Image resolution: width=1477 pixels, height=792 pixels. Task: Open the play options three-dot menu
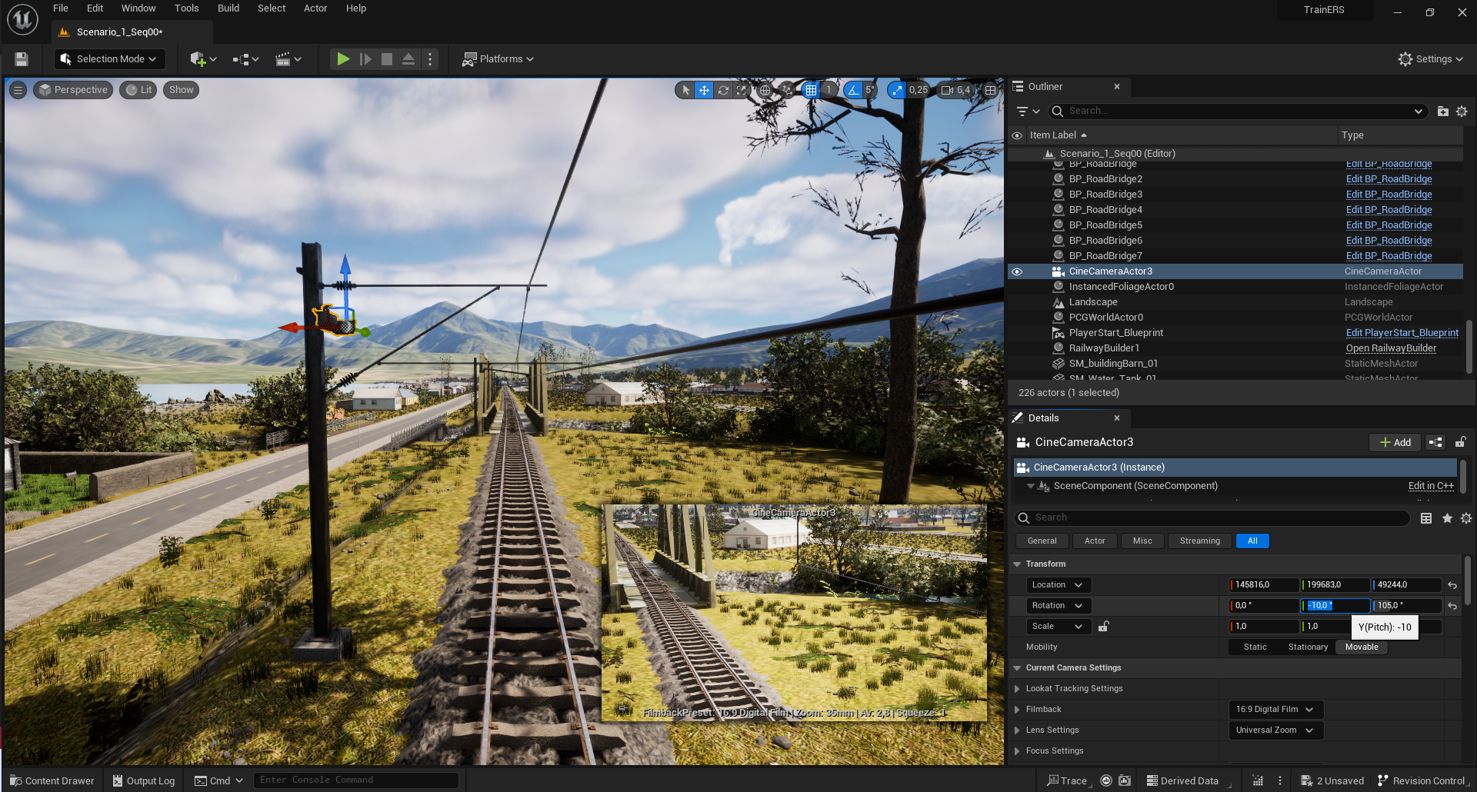point(430,59)
